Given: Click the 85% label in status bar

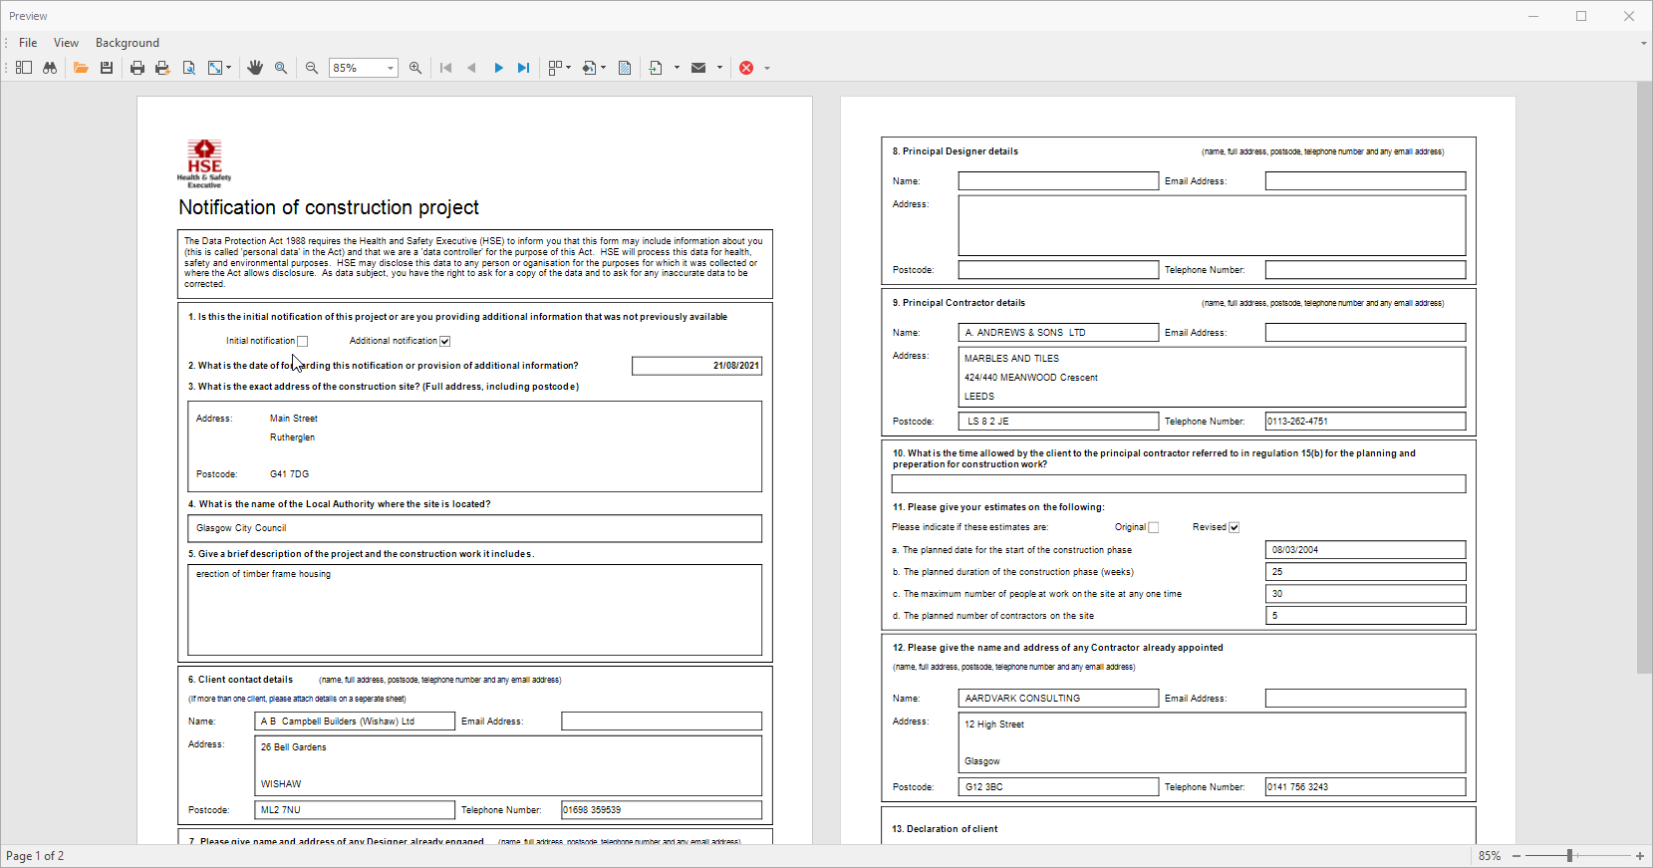Looking at the screenshot, I should click(x=1489, y=856).
